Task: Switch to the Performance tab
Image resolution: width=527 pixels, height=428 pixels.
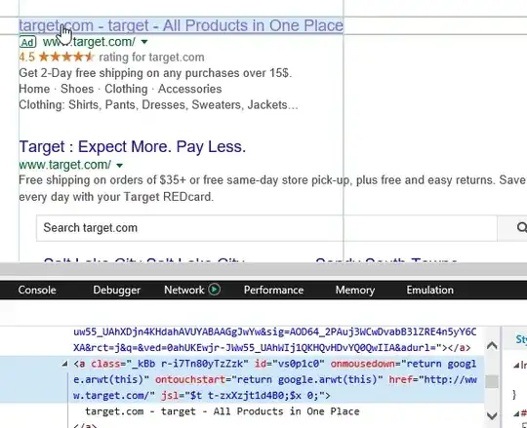Action: 273,290
